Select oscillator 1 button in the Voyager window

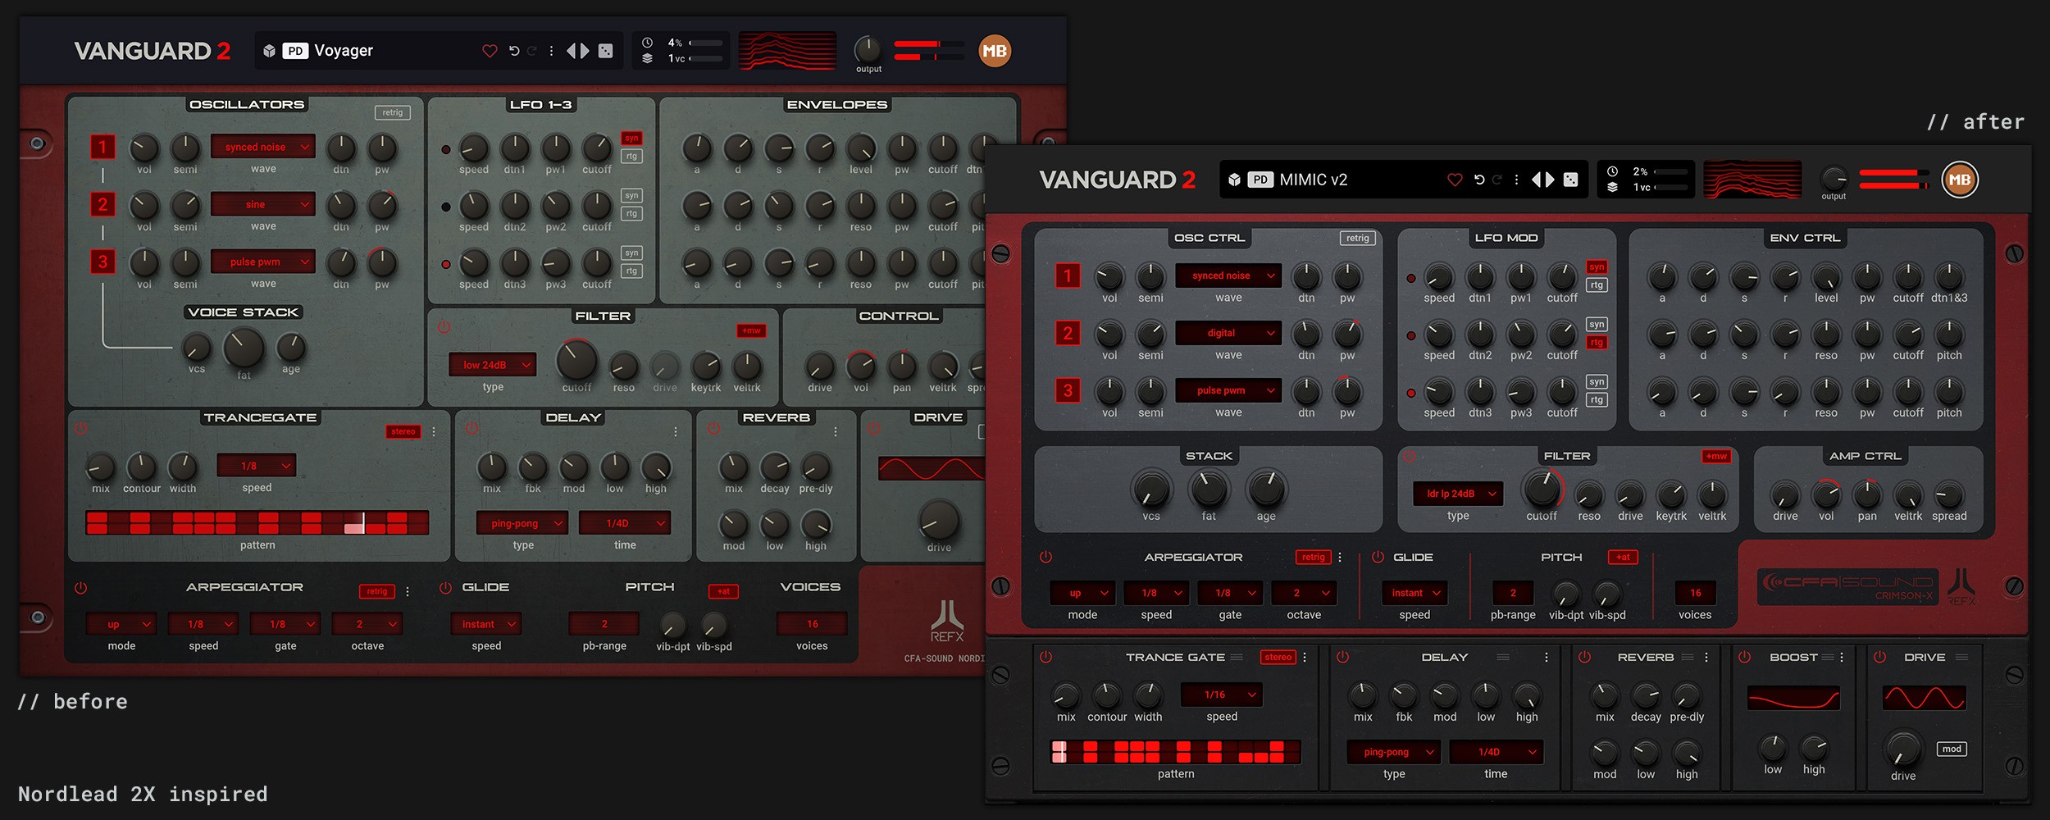pos(102,148)
